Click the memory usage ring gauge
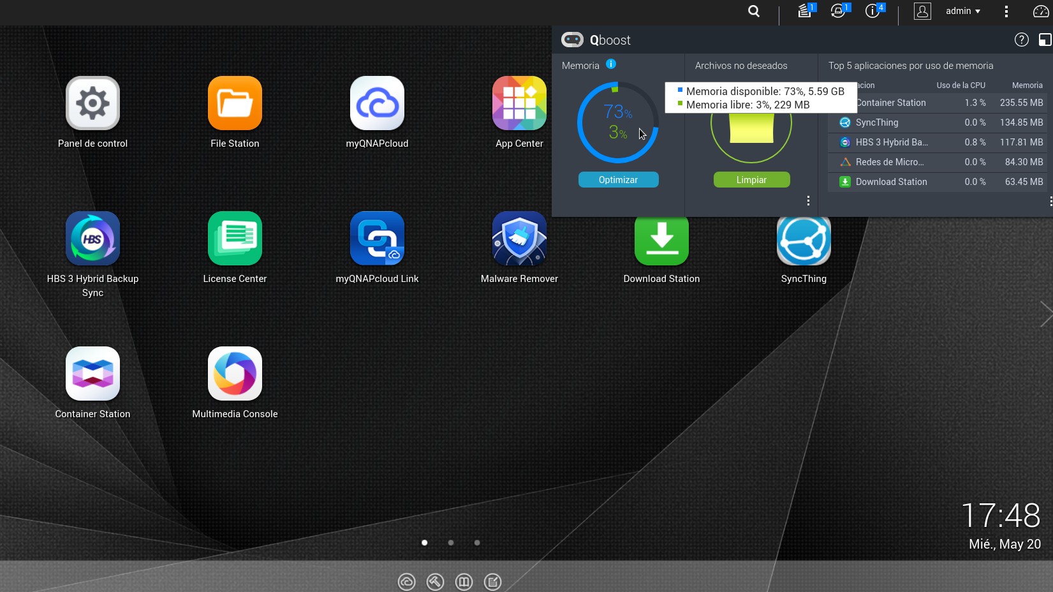Image resolution: width=1053 pixels, height=592 pixels. coord(617,122)
